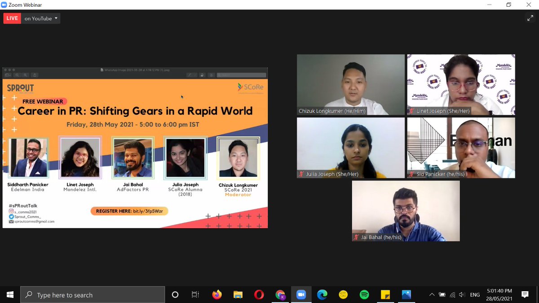Select Julia Joseph's video tile
Image resolution: width=539 pixels, height=303 pixels.
351,148
